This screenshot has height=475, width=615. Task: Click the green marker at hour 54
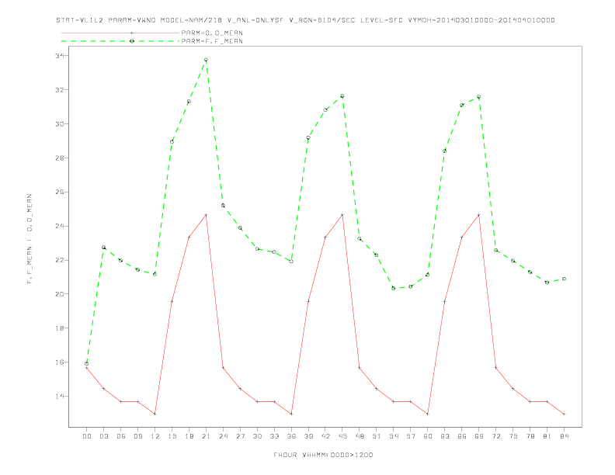click(394, 288)
